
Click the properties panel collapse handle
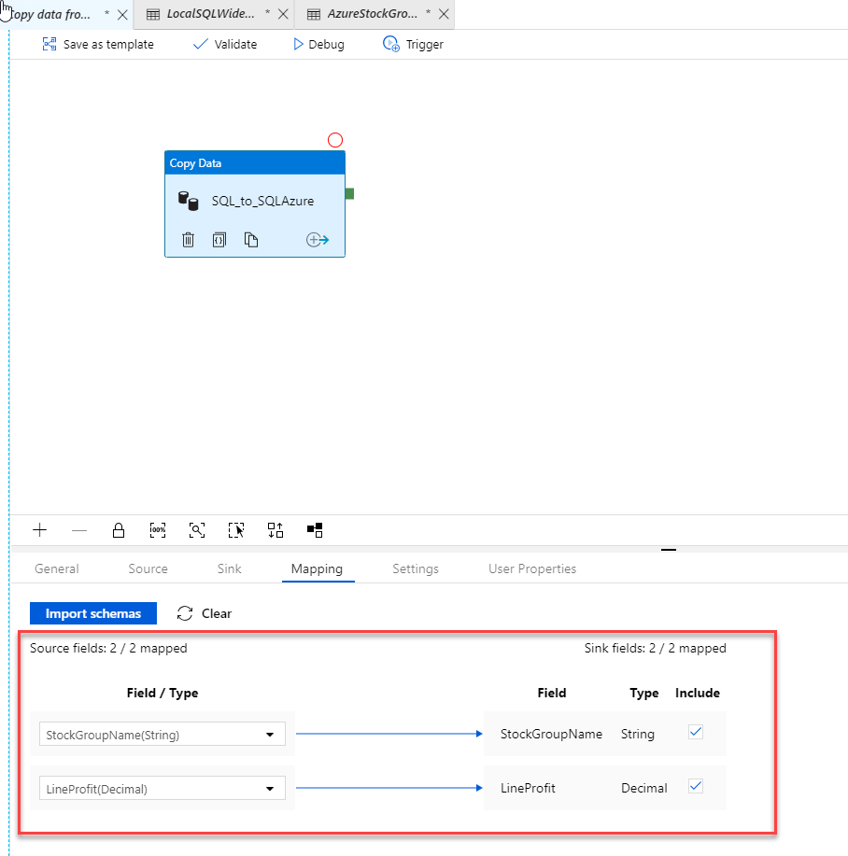[669, 550]
